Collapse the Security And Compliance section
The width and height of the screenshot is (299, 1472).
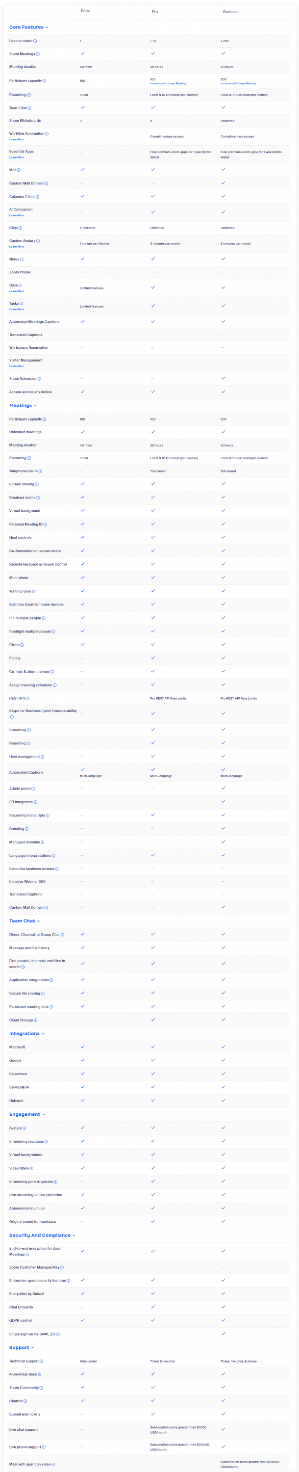coord(74,1235)
